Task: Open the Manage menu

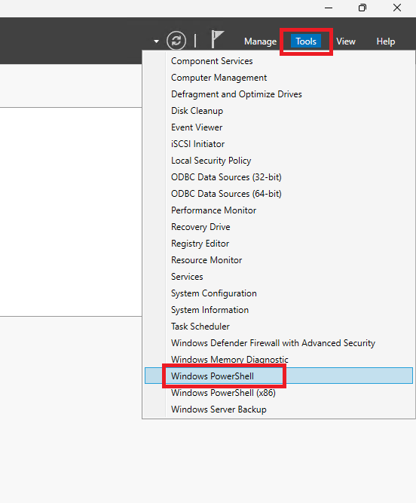Action: [x=260, y=41]
